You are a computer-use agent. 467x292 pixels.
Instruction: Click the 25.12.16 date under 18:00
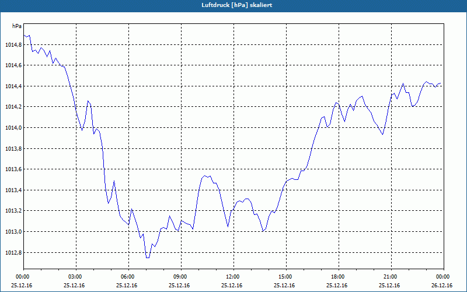tap(337, 285)
